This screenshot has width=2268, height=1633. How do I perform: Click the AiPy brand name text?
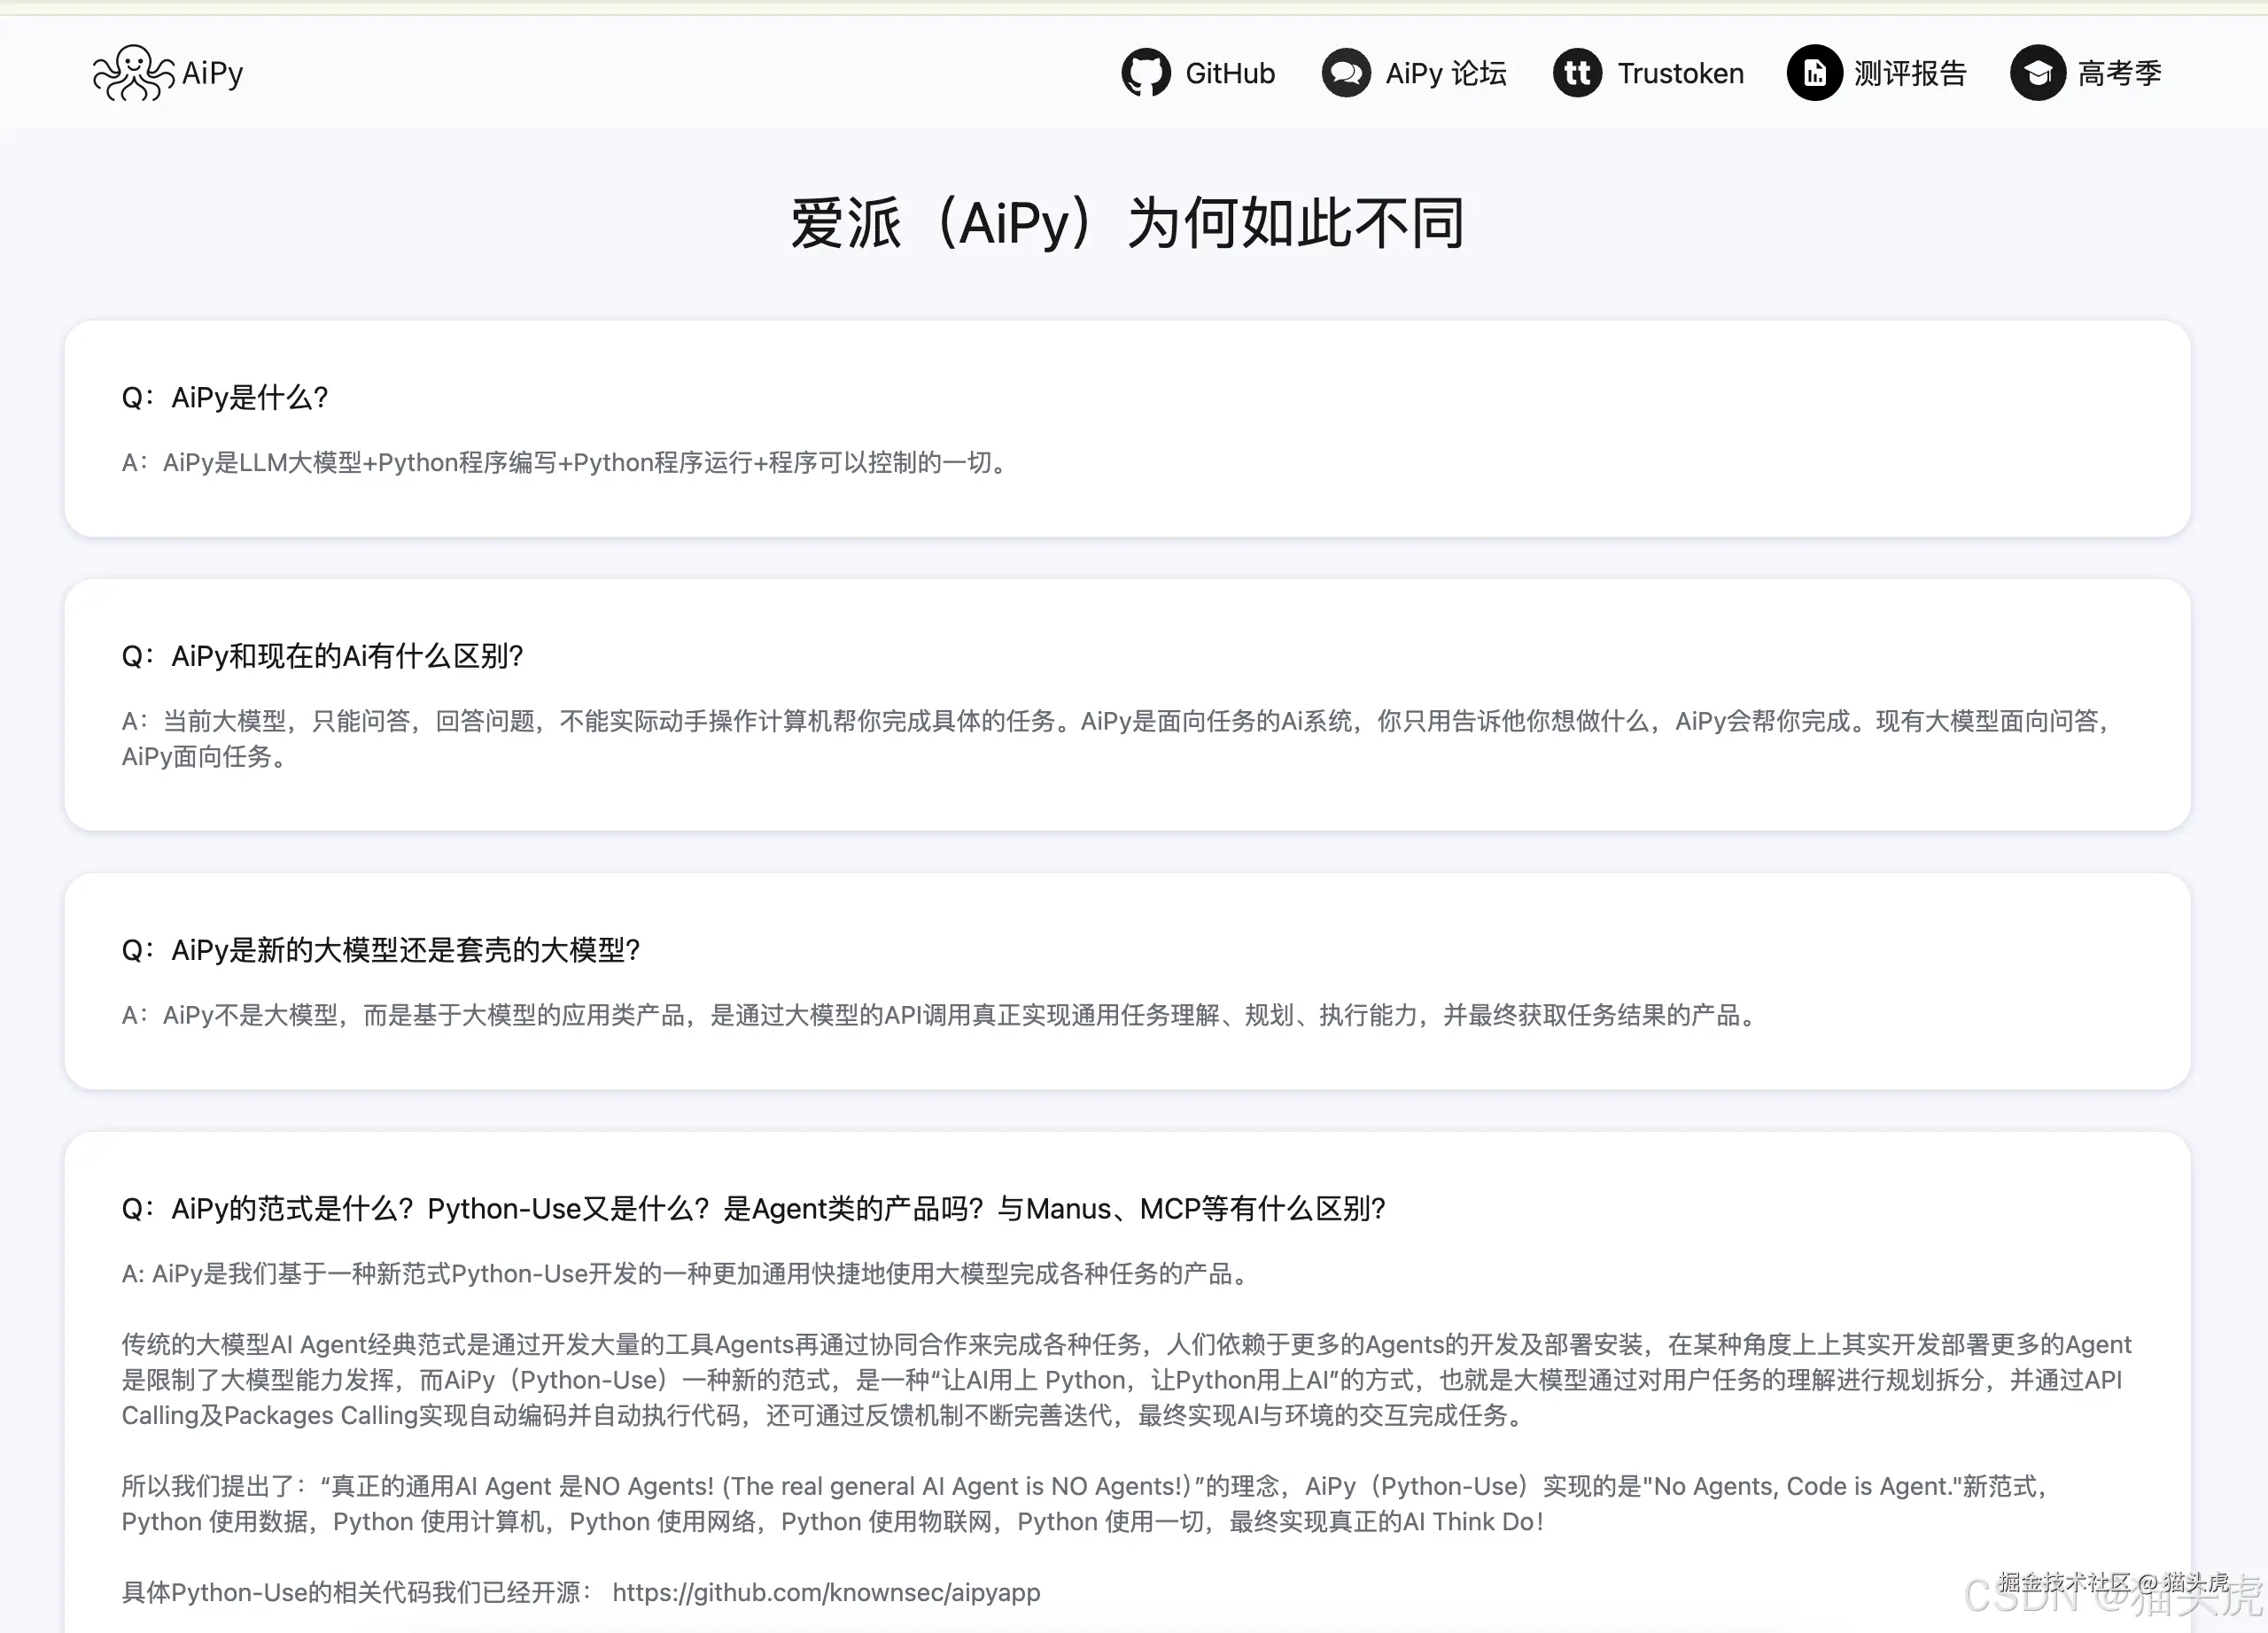coord(212,71)
